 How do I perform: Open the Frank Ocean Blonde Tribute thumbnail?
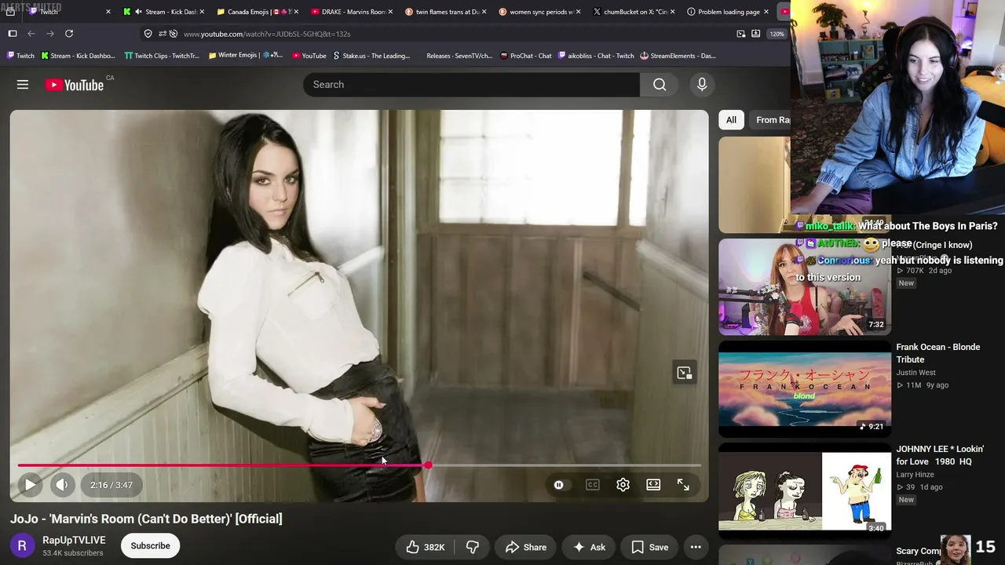click(805, 389)
